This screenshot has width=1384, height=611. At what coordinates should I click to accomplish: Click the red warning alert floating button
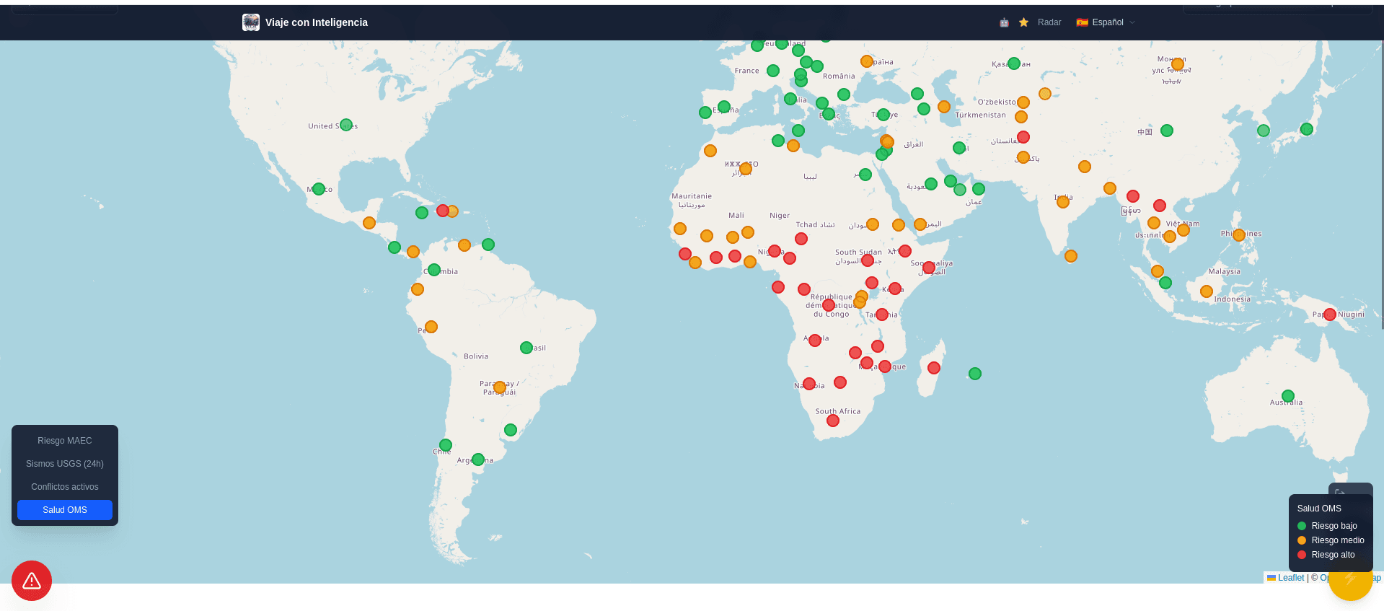click(x=32, y=581)
